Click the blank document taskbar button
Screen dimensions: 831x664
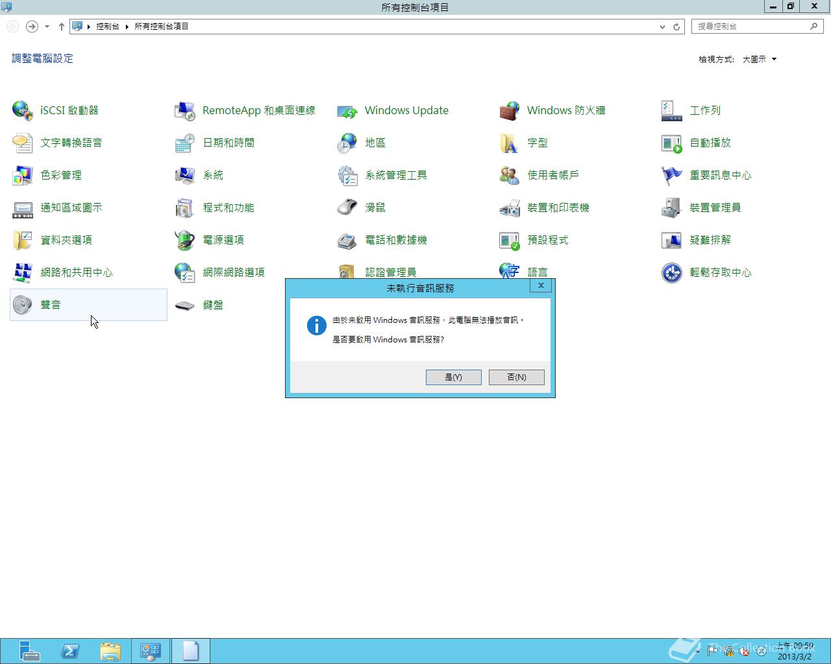click(191, 651)
